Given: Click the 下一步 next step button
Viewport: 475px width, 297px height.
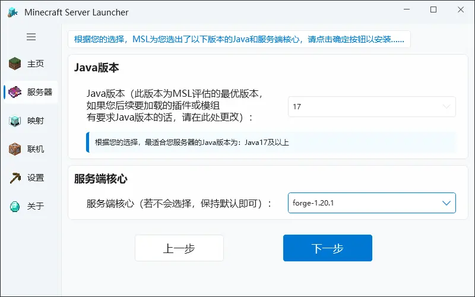Looking at the screenshot, I should [x=328, y=248].
